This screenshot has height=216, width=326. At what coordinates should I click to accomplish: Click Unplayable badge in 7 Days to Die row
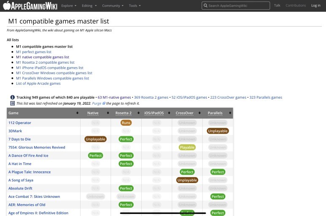tap(95, 139)
